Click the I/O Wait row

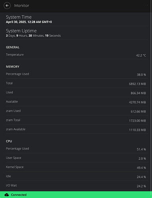(77, 186)
